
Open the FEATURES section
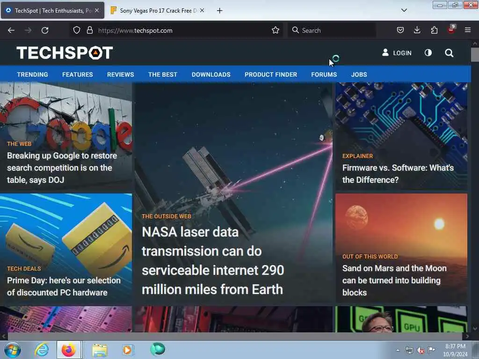(78, 74)
